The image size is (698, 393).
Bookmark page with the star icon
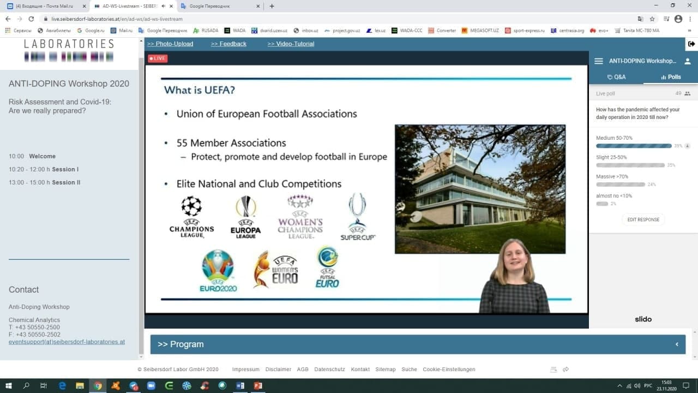click(x=652, y=19)
